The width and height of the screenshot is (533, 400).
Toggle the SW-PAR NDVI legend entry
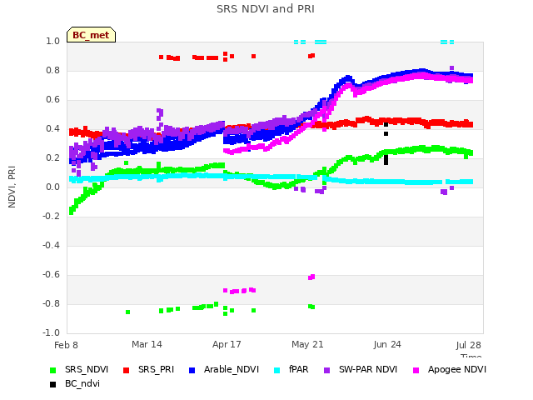(x=361, y=370)
